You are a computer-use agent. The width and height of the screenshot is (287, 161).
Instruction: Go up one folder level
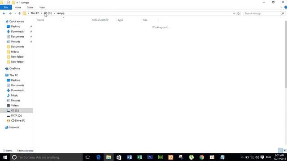click(x=20, y=13)
